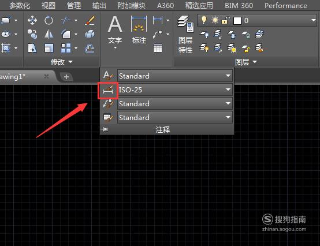Switch to 参数化 ribbon tab
This screenshot has height=246, width=320.
[20, 6]
